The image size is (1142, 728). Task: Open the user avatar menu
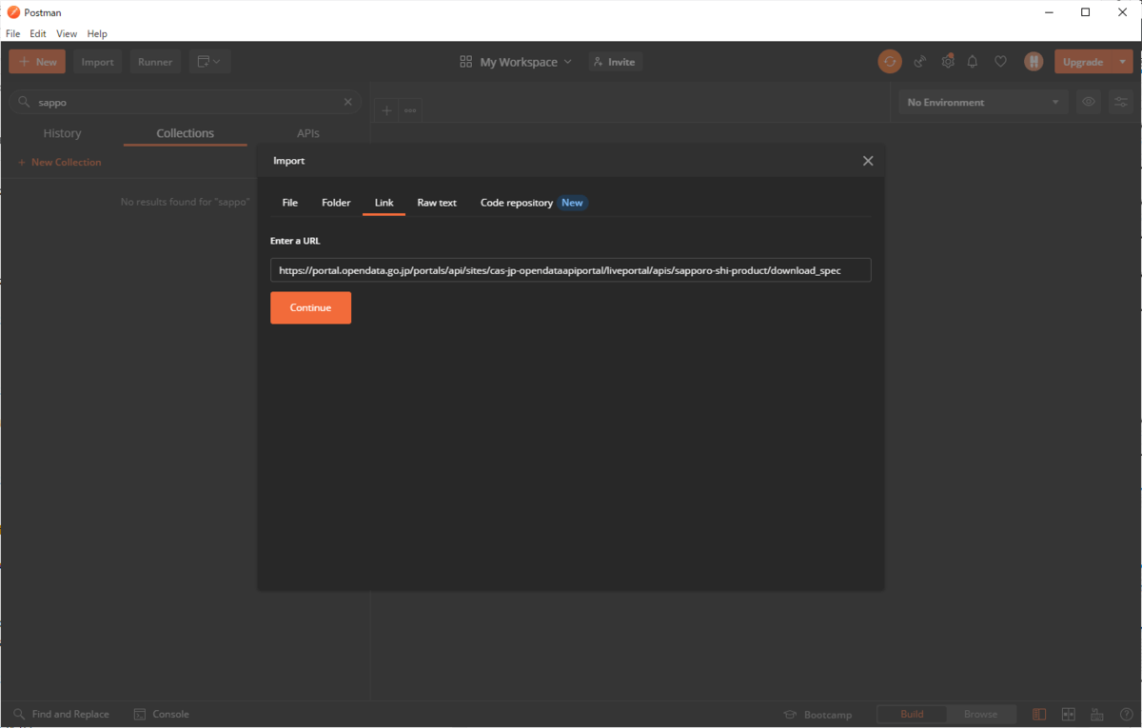click(1034, 62)
